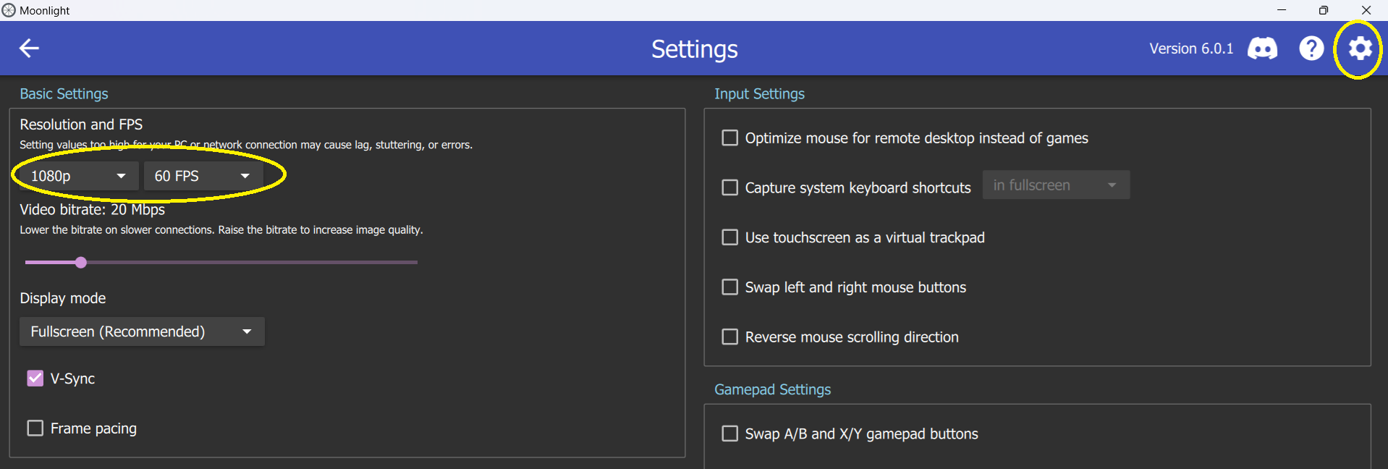Image resolution: width=1388 pixels, height=469 pixels.
Task: Go back using the arrow icon
Action: click(x=29, y=48)
